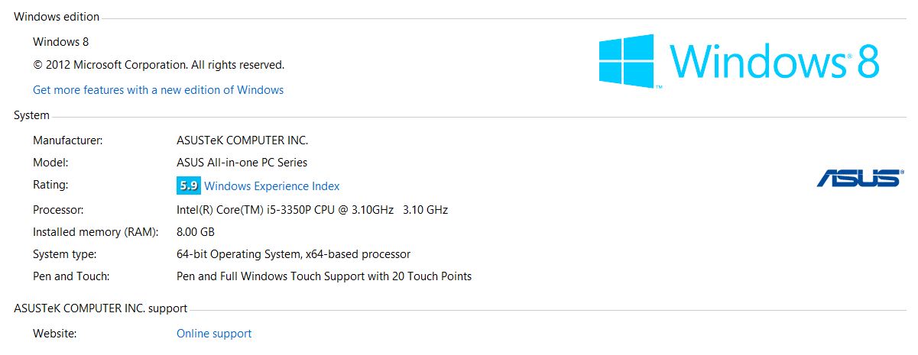The image size is (918, 355).
Task: Click the ASUSTeK COMPUTER INC. support heading
Action: pyautogui.click(x=100, y=308)
